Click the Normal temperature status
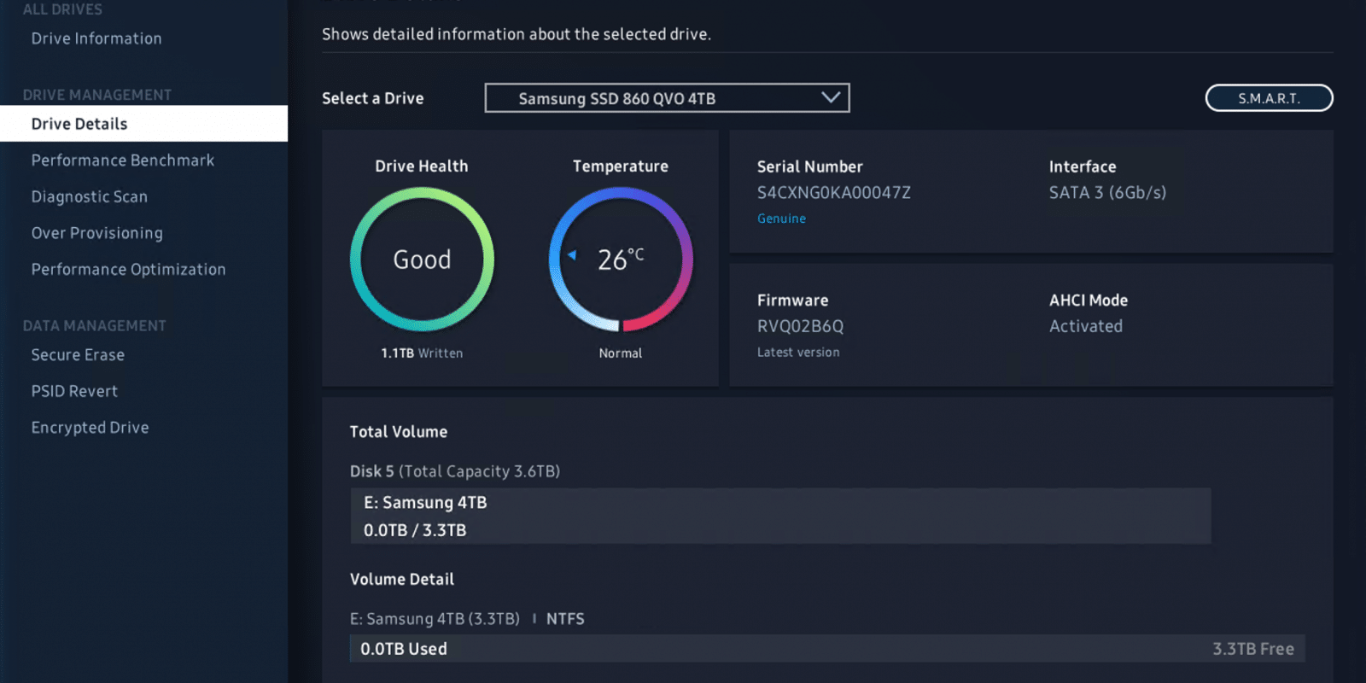This screenshot has width=1366, height=683. tap(621, 353)
